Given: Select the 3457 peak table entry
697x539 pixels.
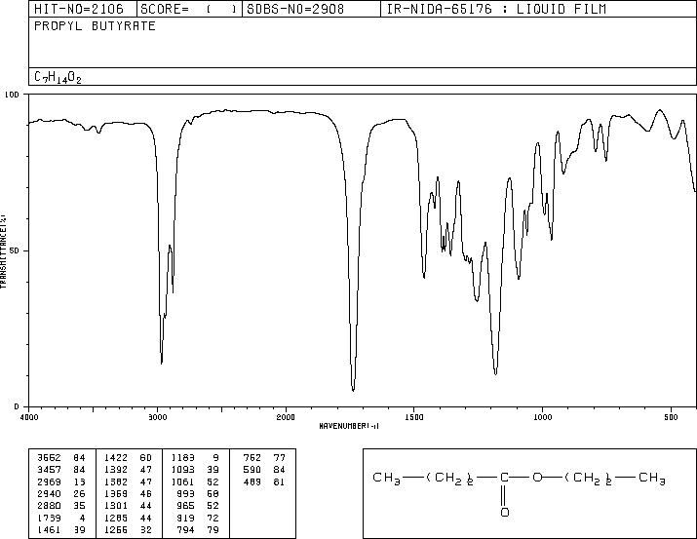Looking at the screenshot, I should [x=61, y=470].
